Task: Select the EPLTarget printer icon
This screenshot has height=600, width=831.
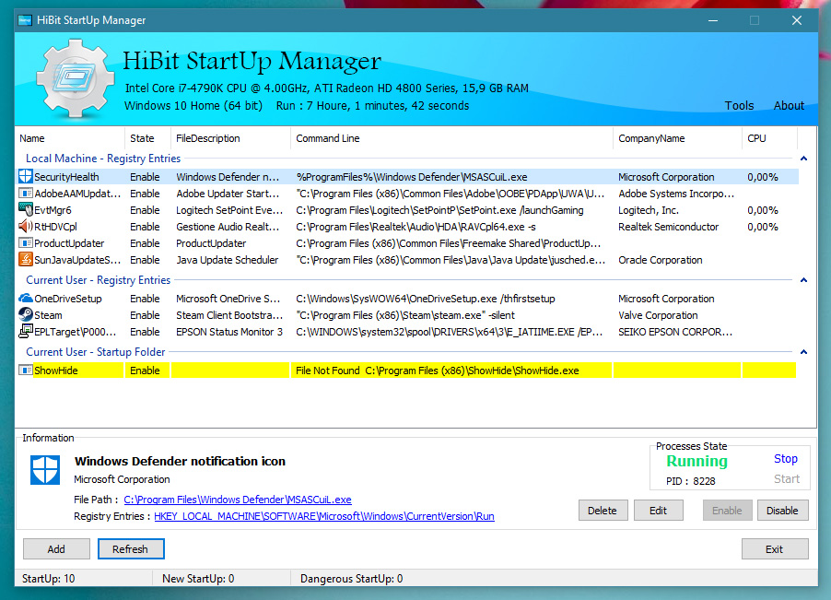Action: point(25,332)
